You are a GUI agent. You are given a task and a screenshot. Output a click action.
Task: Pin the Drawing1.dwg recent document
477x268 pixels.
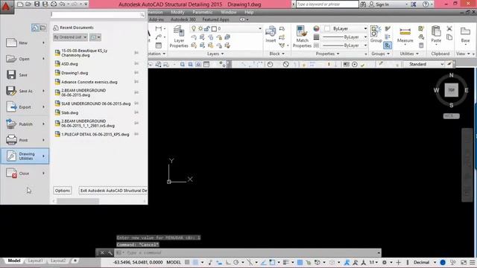point(136,73)
